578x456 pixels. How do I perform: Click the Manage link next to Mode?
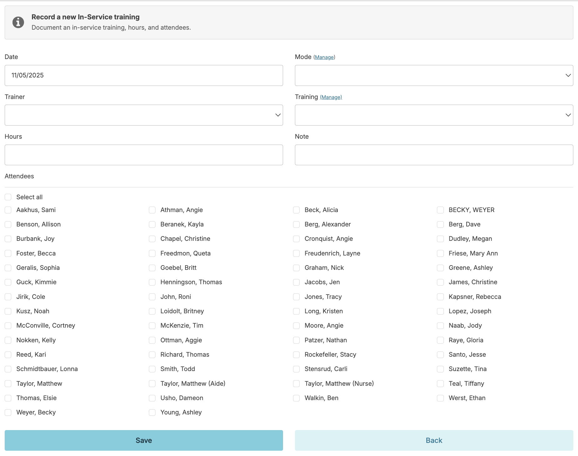324,57
